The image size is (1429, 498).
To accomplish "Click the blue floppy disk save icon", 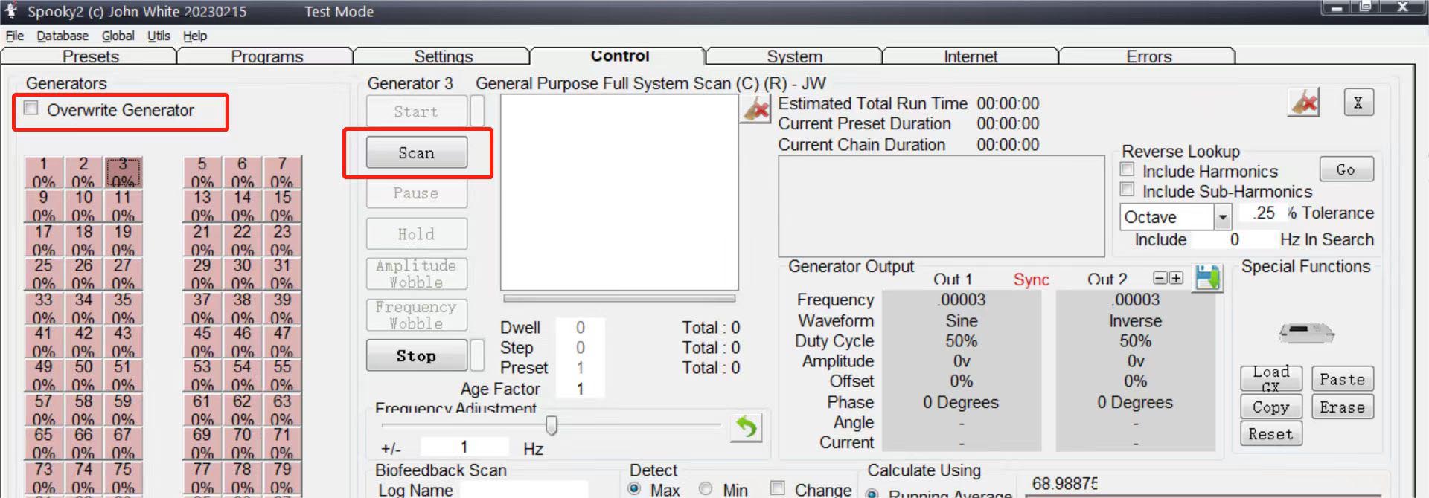I will coord(1207,278).
